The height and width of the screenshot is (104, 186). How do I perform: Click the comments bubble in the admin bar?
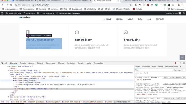[39, 14]
